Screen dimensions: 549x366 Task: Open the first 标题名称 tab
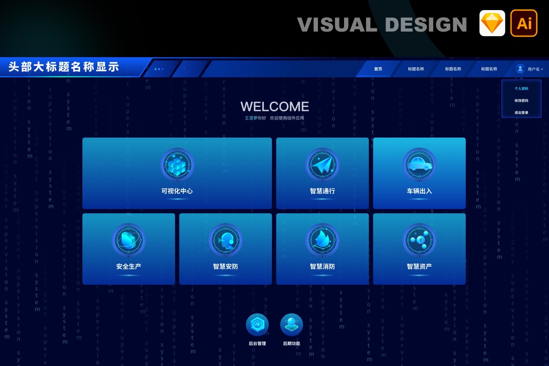click(416, 69)
